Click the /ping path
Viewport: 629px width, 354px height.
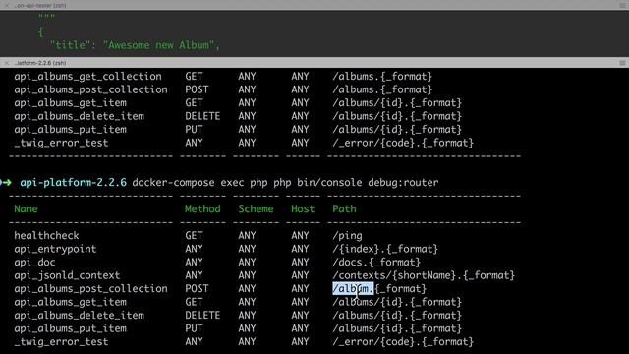pyautogui.click(x=347, y=236)
